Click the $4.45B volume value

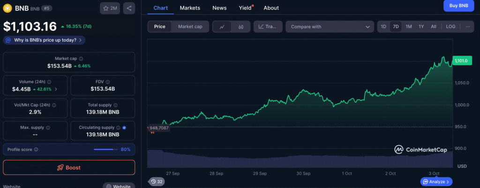[22, 89]
